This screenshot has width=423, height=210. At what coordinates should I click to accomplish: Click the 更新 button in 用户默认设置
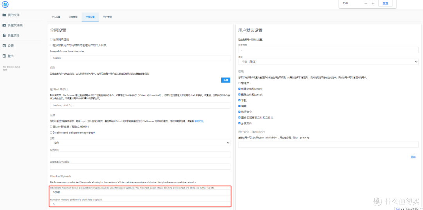413,157
